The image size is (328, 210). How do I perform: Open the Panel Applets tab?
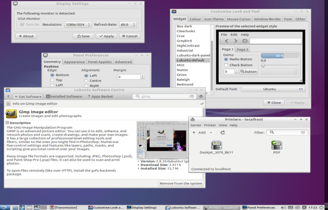(x=100, y=62)
